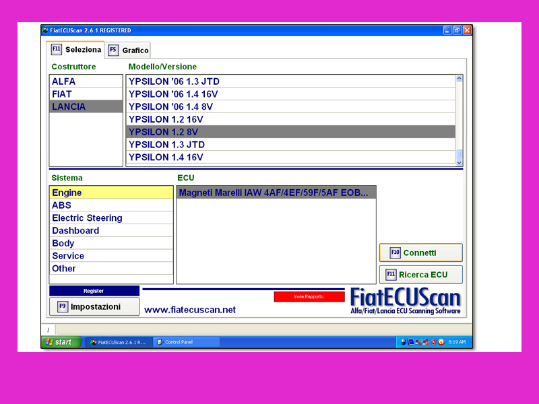The width and height of the screenshot is (539, 404).
Task: Switch to the Grafico tab
Action: point(129,50)
